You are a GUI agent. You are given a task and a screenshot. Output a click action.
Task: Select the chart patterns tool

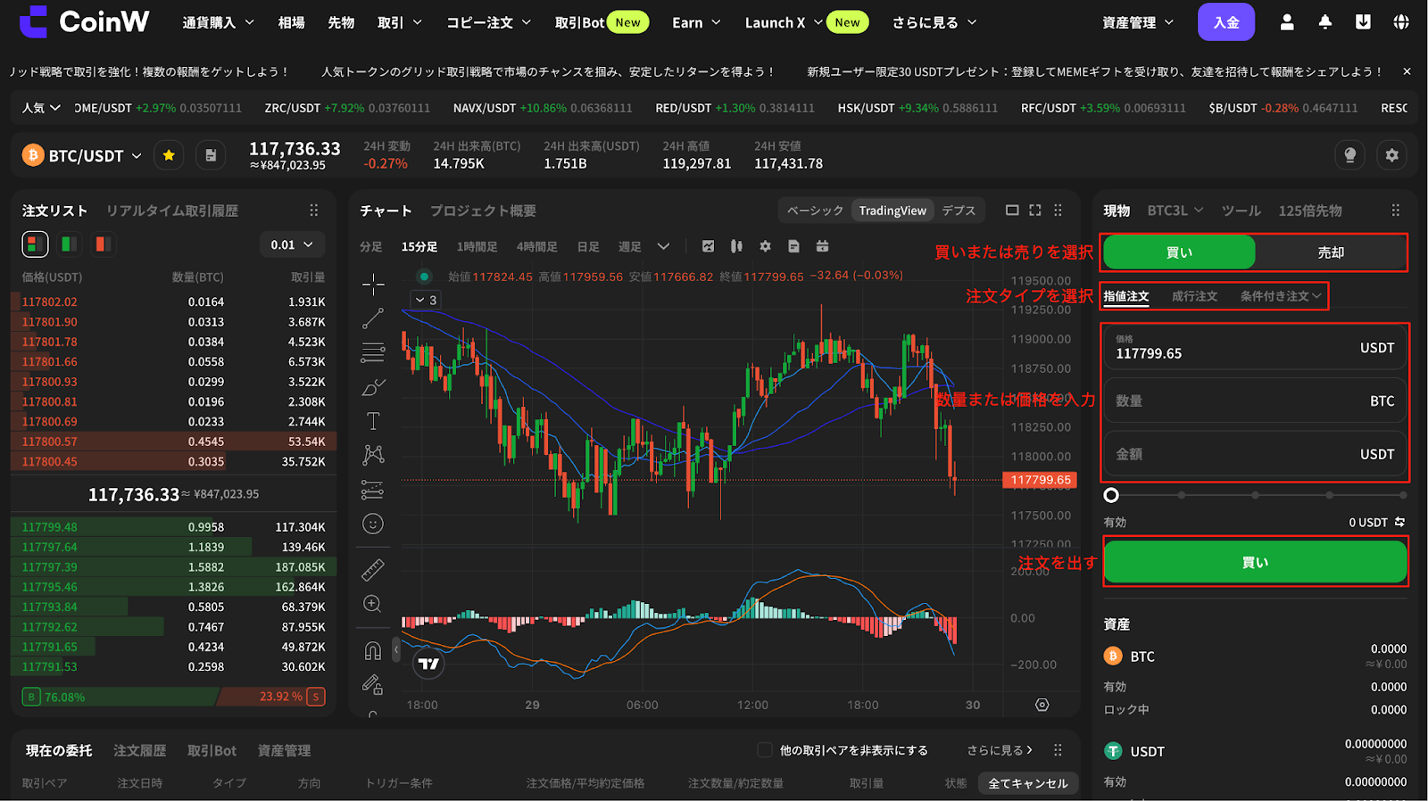(373, 455)
